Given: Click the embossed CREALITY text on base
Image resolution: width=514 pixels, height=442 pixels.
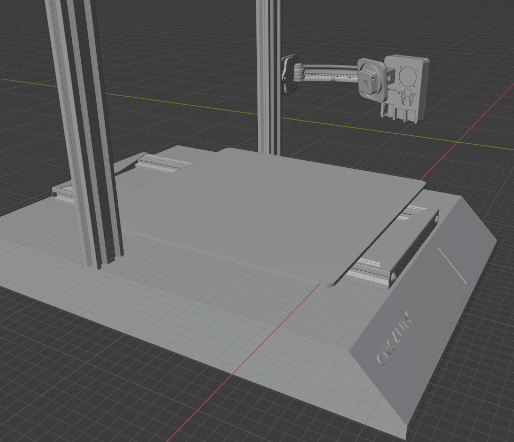Looking at the screenshot, I should (x=395, y=338).
